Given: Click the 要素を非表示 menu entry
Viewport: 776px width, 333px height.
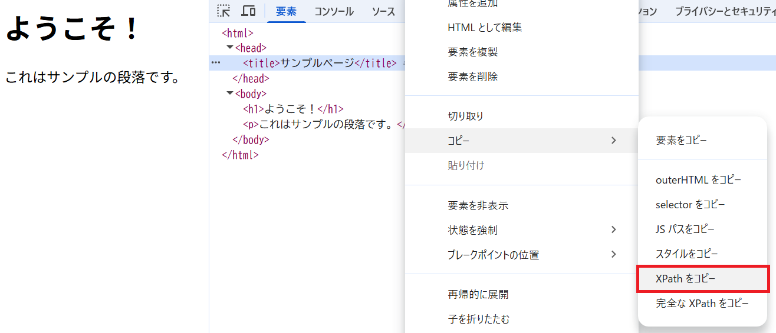Looking at the screenshot, I should pyautogui.click(x=478, y=205).
